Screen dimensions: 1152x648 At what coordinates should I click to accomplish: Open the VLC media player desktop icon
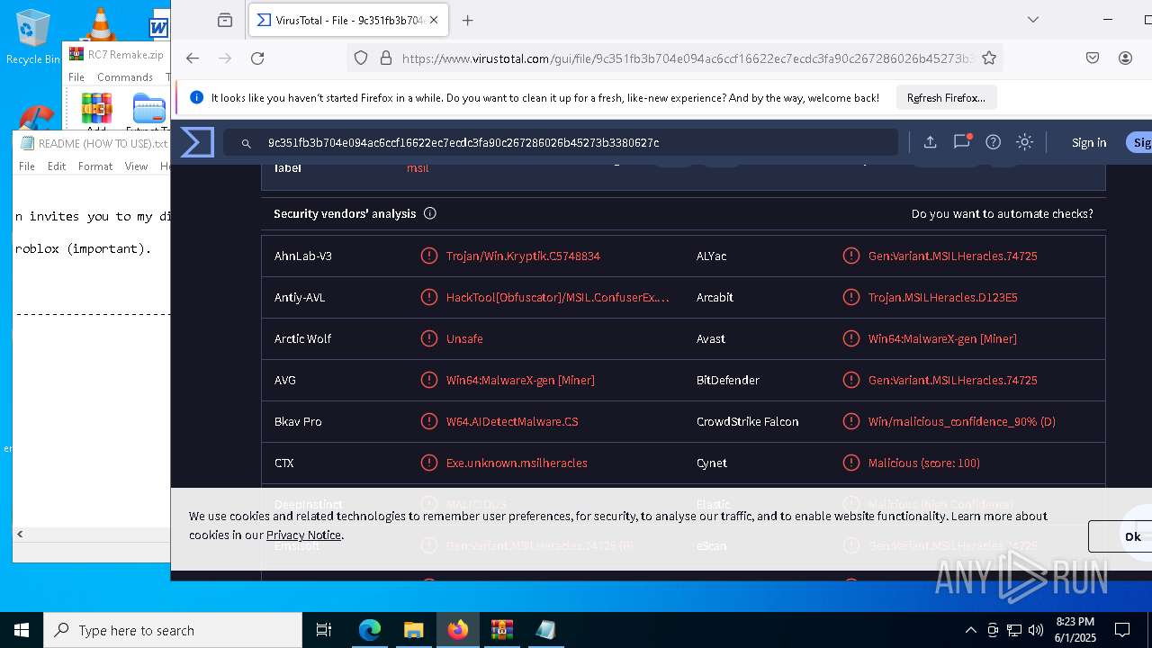pos(99,24)
